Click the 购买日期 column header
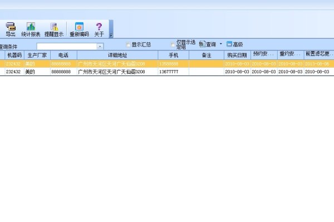Viewport: 334px width, 222px height. pyautogui.click(x=237, y=56)
